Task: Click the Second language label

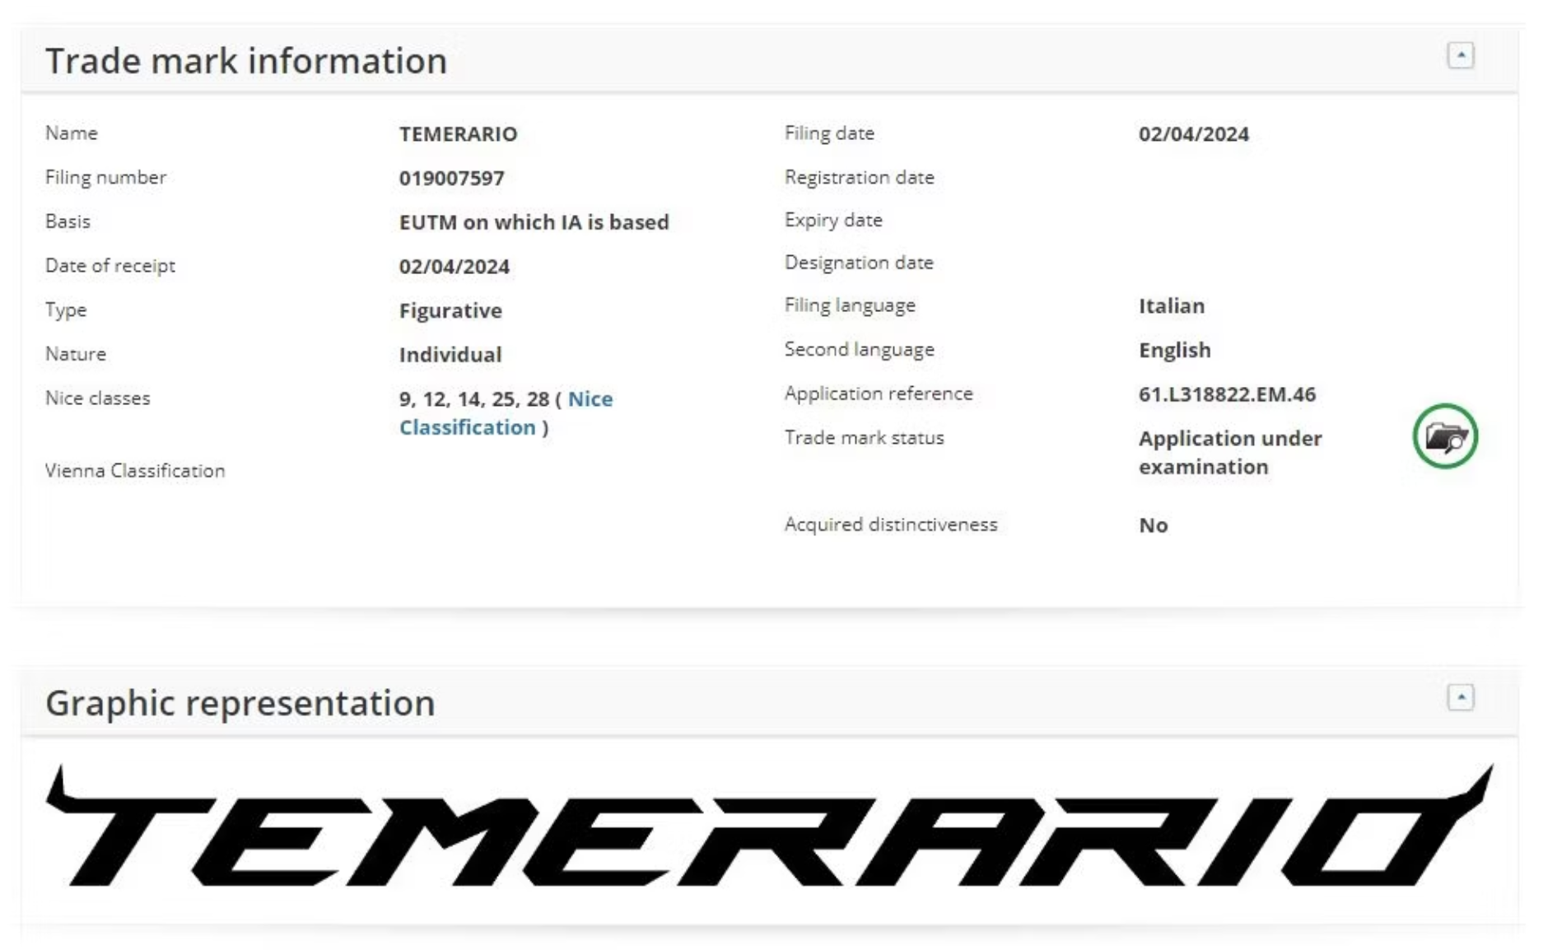Action: pos(860,350)
